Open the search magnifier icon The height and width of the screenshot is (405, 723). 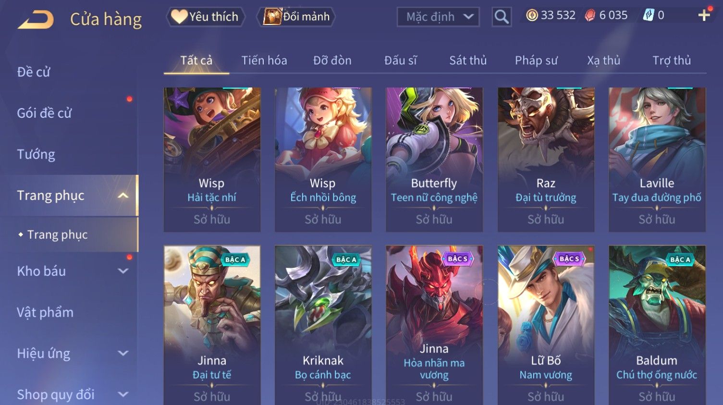tap(502, 17)
